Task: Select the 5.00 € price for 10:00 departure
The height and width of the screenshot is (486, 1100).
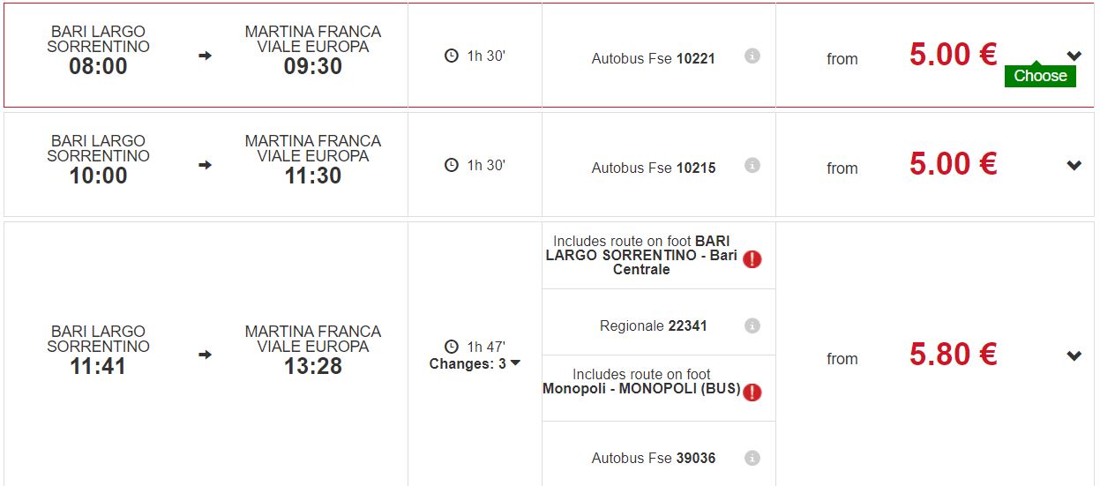Action: [953, 165]
